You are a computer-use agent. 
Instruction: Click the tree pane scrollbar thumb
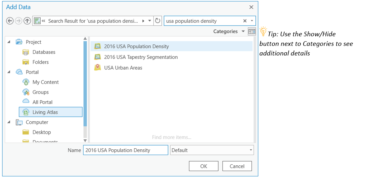point(85,84)
